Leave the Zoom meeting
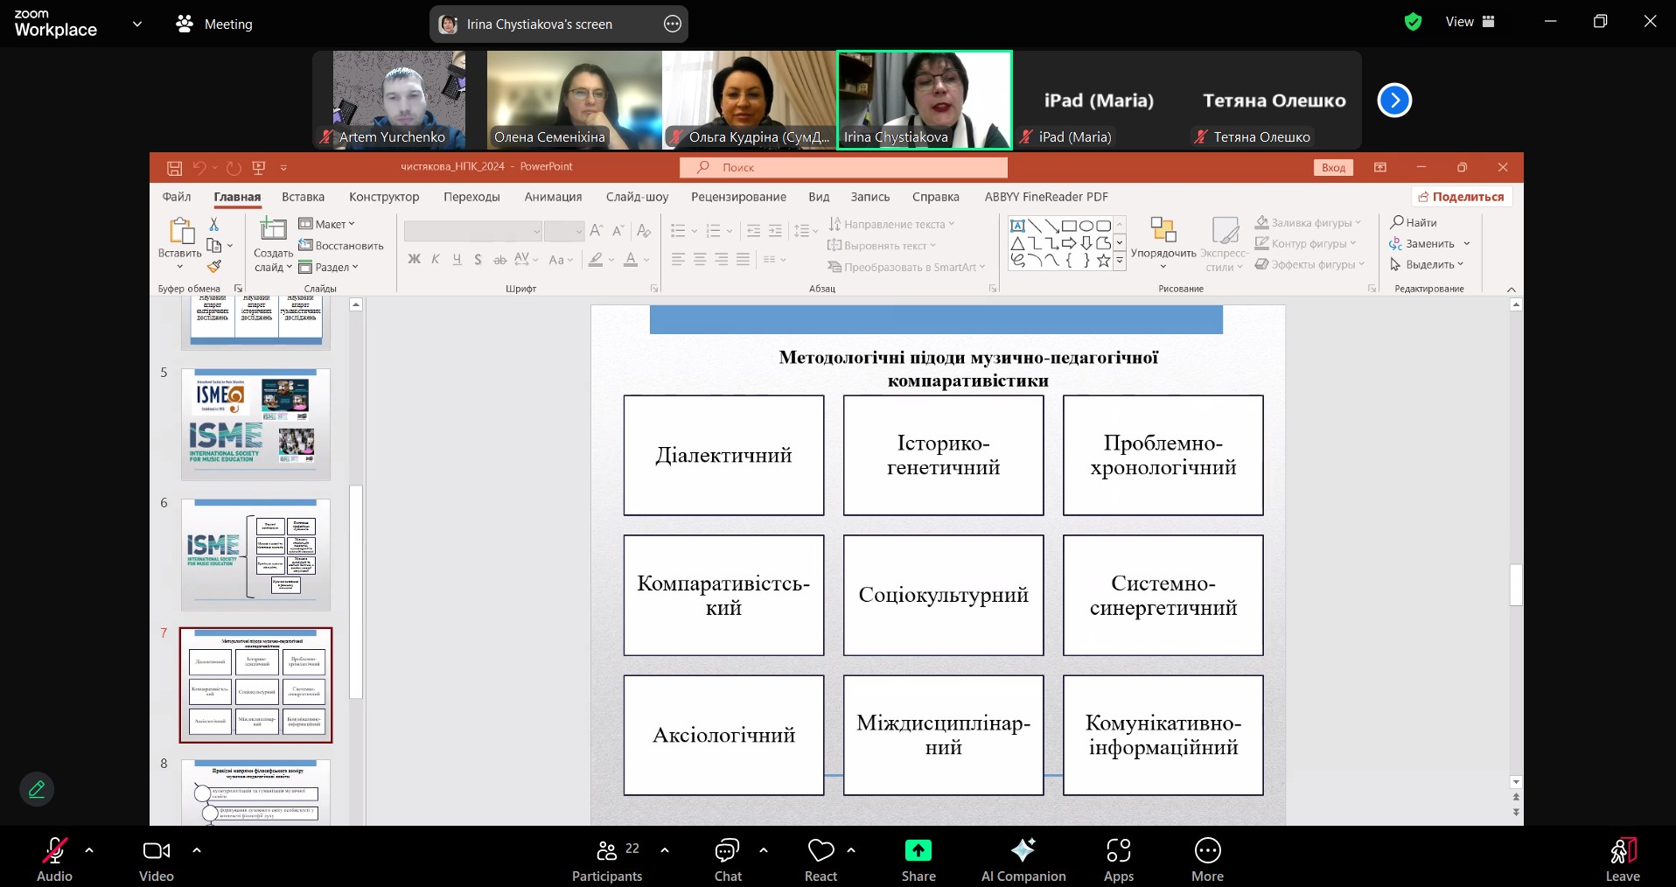Image resolution: width=1676 pixels, height=887 pixels. point(1623,859)
